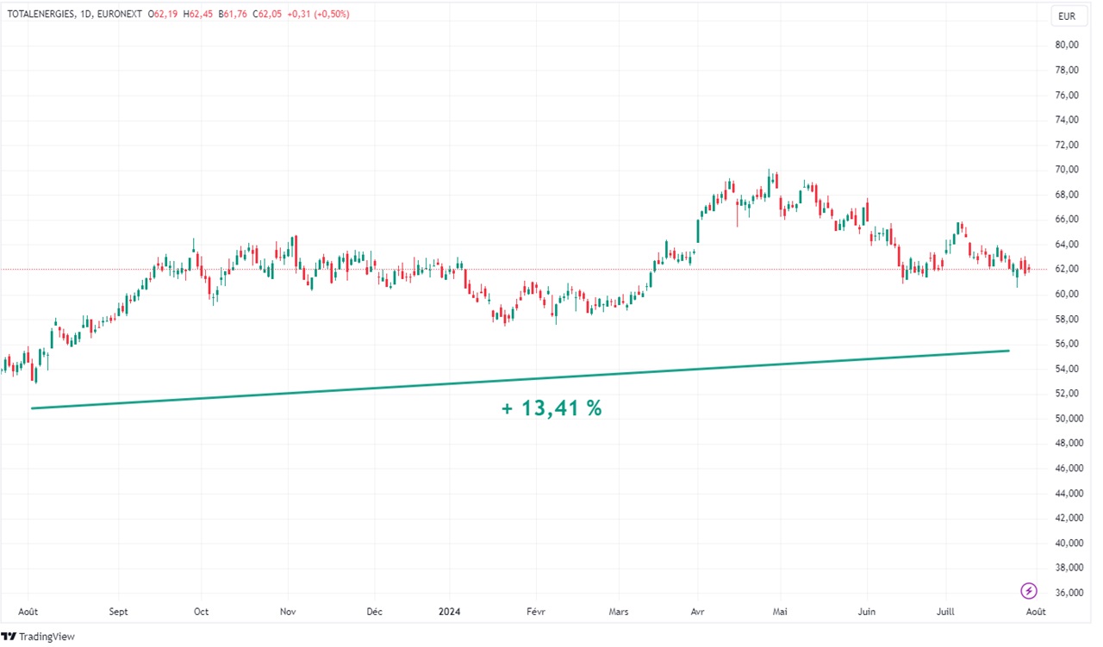Click the B61,76 low value
The height and width of the screenshot is (647, 1103).
(234, 15)
